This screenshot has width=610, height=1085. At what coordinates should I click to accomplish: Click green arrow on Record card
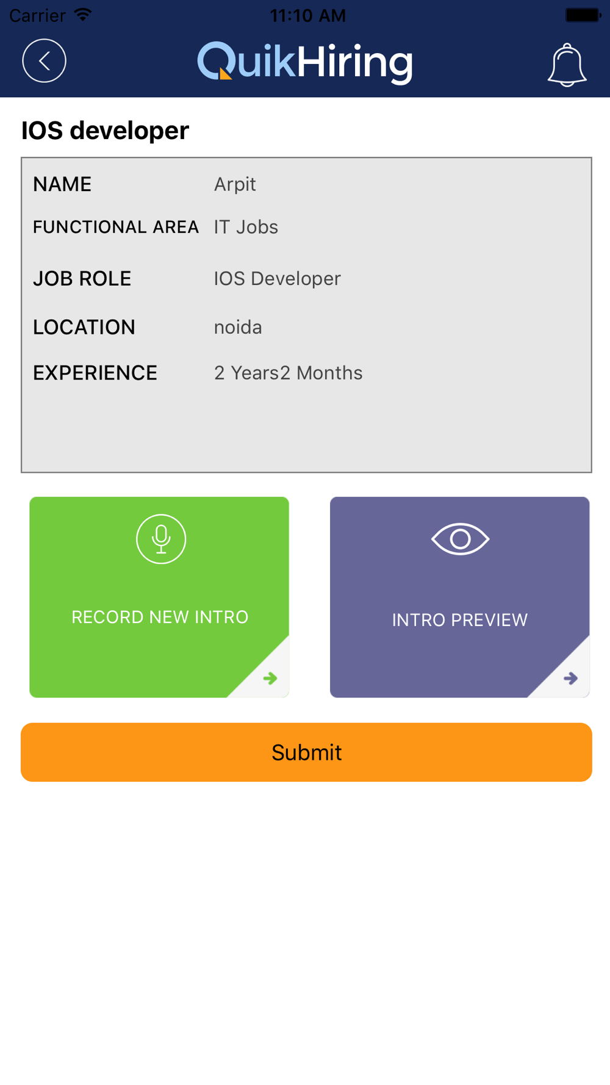270,678
